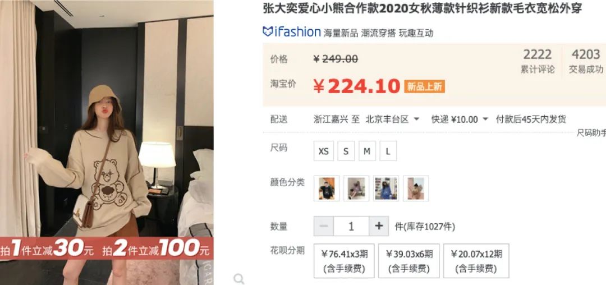Choose the second color classification thumbnail

pos(356,189)
